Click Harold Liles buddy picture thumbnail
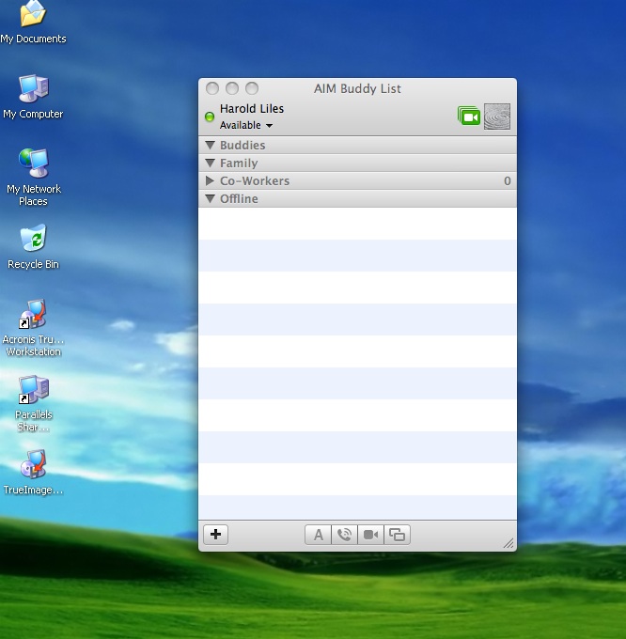 pos(497,117)
